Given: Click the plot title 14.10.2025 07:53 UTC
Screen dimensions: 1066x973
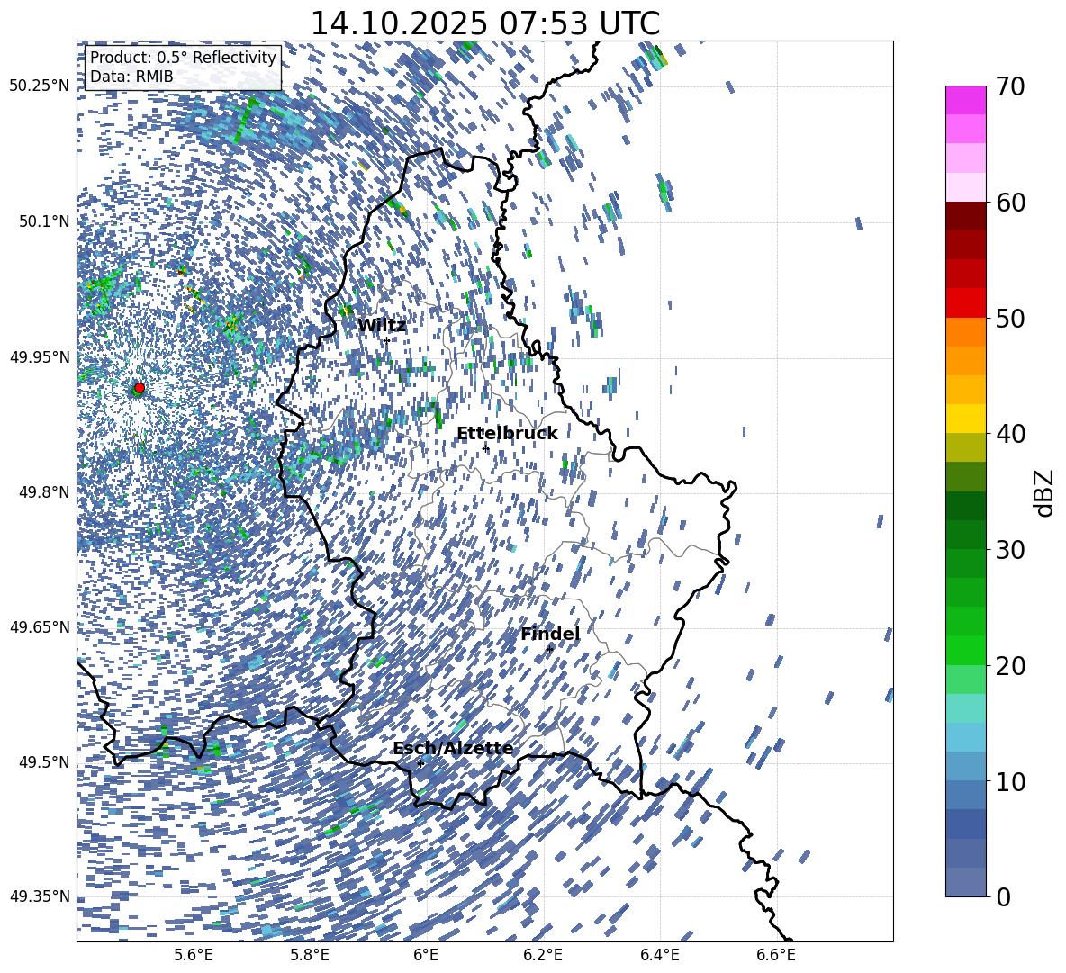Looking at the screenshot, I should [484, 23].
